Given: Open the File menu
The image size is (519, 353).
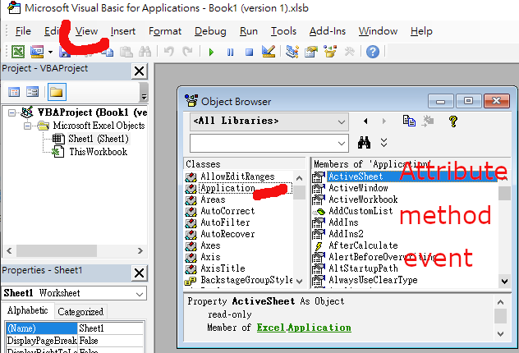Looking at the screenshot, I should pos(23,31).
